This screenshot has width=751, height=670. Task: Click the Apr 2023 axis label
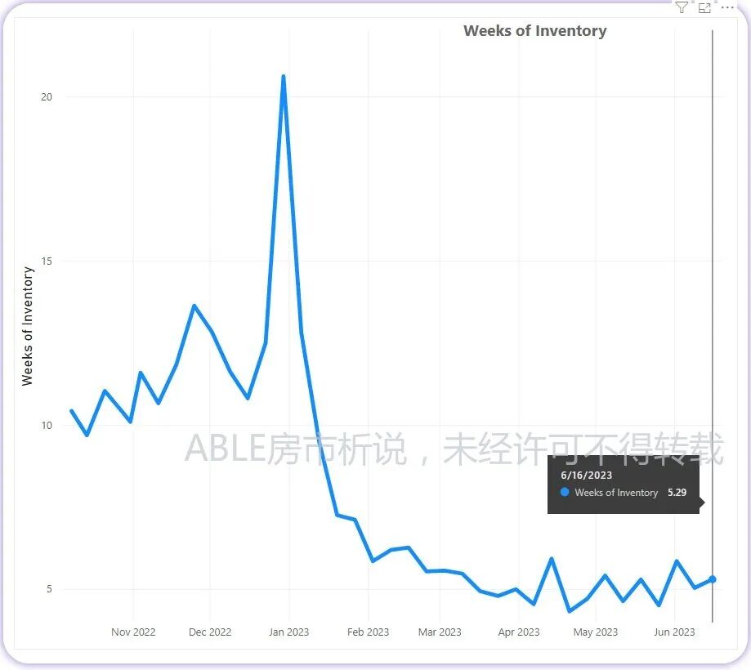tap(519, 632)
